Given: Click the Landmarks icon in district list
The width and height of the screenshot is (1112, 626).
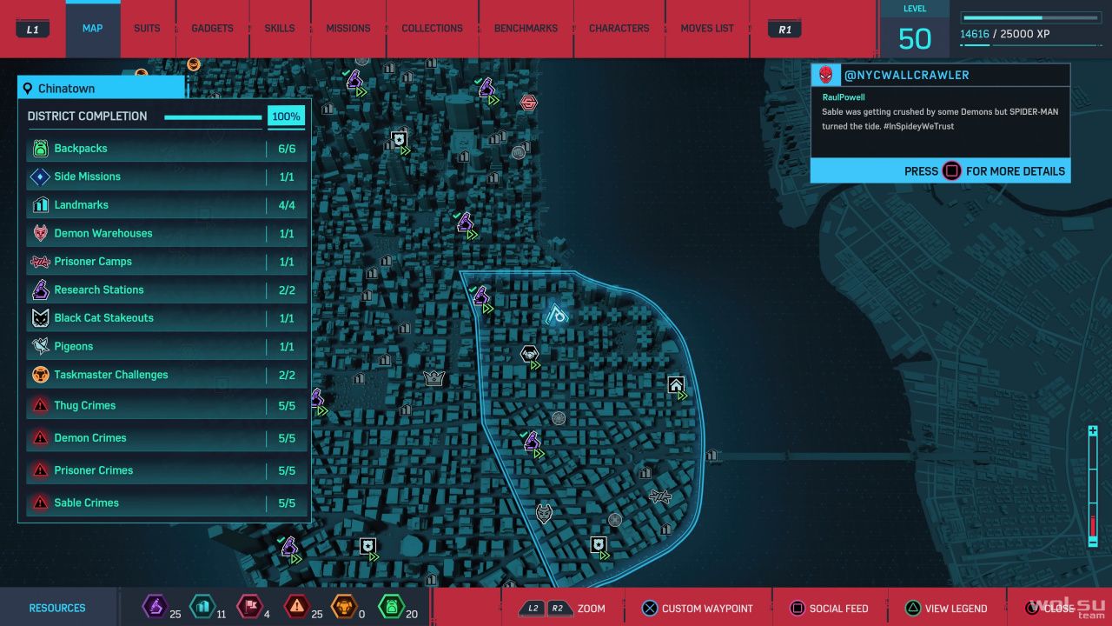Looking at the screenshot, I should pos(40,205).
